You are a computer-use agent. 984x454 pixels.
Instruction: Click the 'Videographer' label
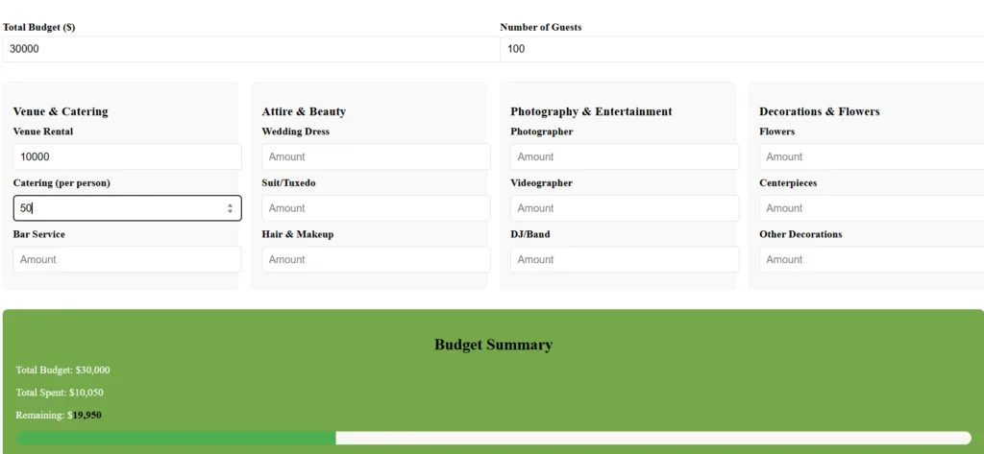pyautogui.click(x=542, y=183)
